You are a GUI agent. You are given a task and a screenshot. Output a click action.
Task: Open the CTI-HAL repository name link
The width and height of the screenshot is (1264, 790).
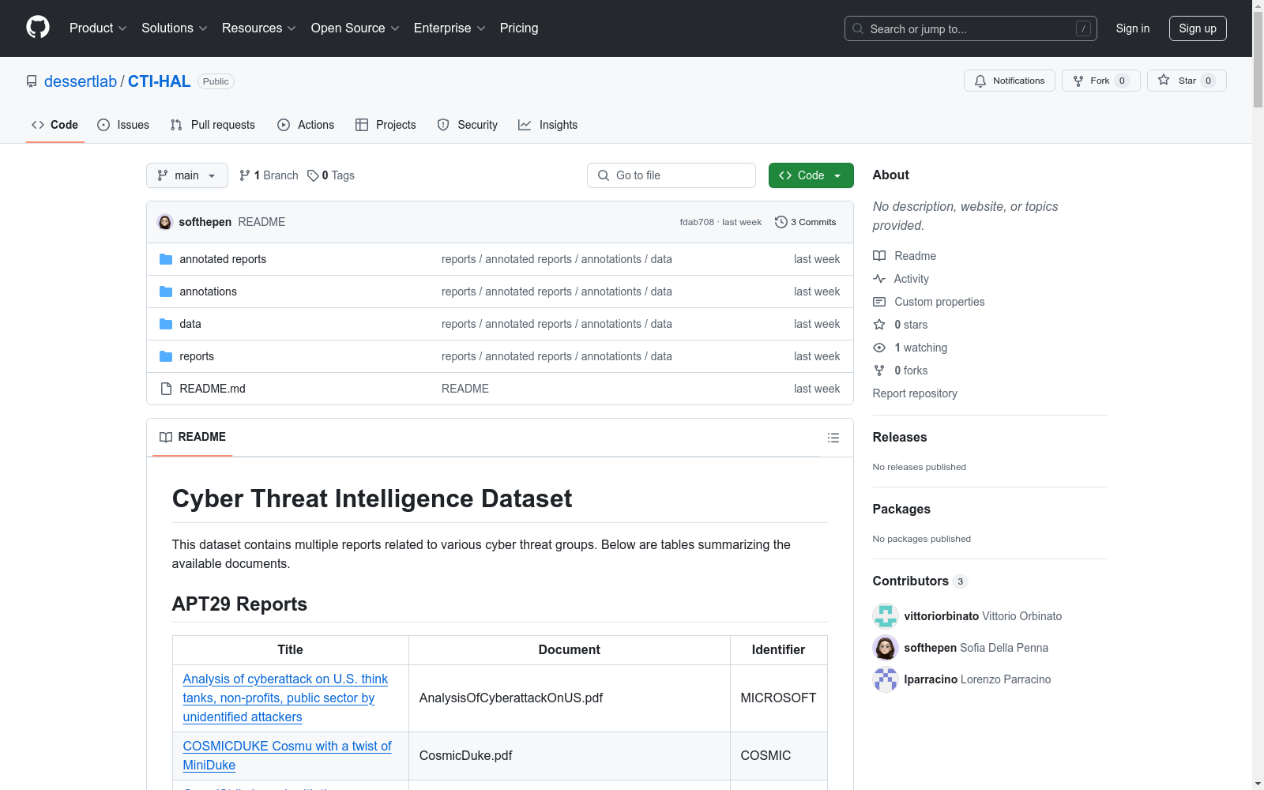[159, 81]
